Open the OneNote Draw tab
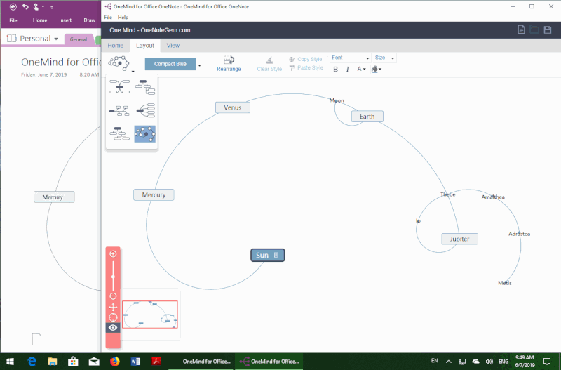Image resolution: width=561 pixels, height=370 pixels. click(90, 20)
